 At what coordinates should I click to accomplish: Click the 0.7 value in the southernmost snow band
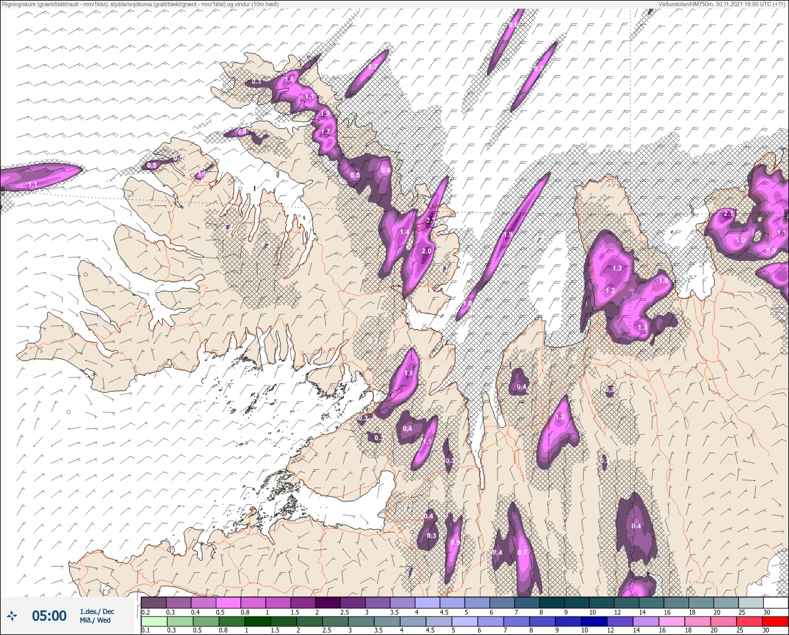pyautogui.click(x=522, y=552)
